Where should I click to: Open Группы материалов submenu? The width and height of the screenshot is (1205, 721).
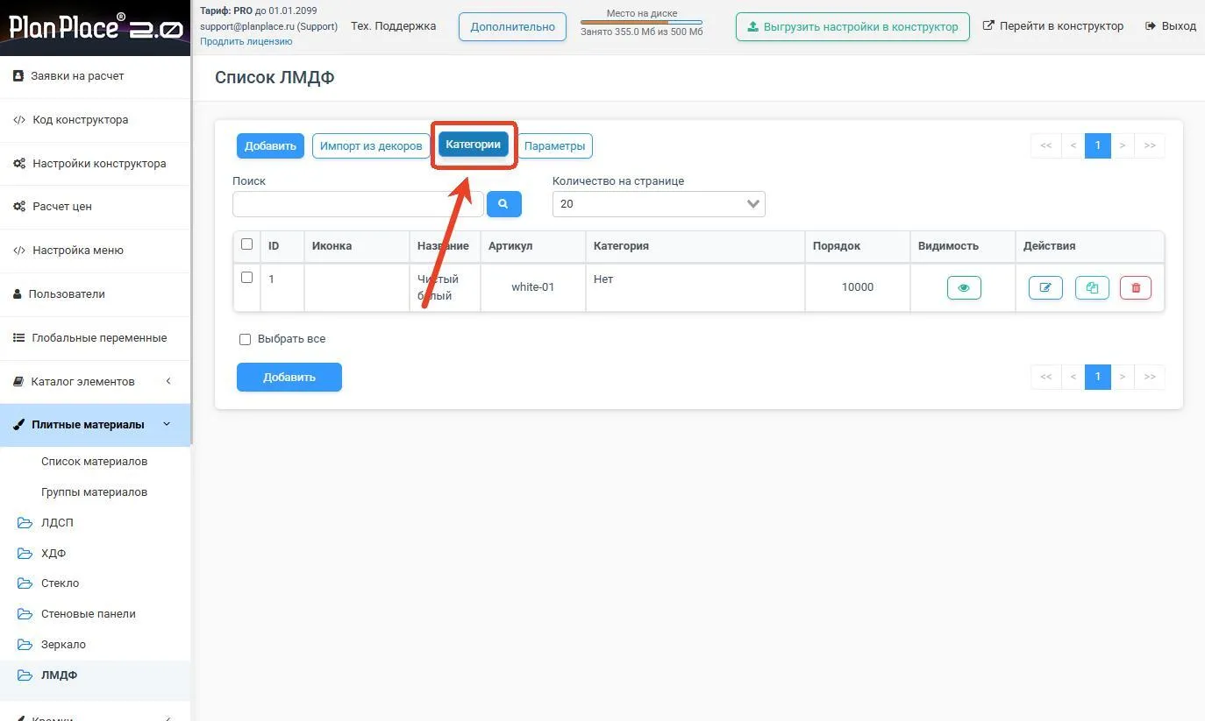point(94,492)
